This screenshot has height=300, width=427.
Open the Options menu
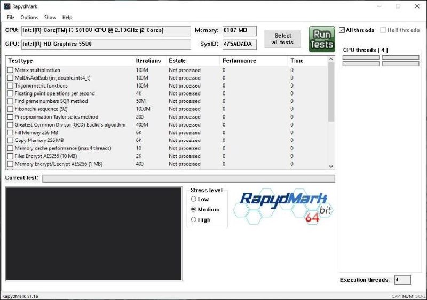[x=29, y=18]
